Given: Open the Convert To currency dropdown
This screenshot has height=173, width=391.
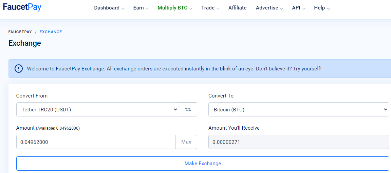Looking at the screenshot, I should click(x=298, y=109).
